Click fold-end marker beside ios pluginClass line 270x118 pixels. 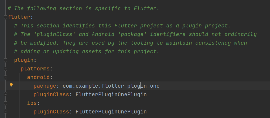(5, 112)
